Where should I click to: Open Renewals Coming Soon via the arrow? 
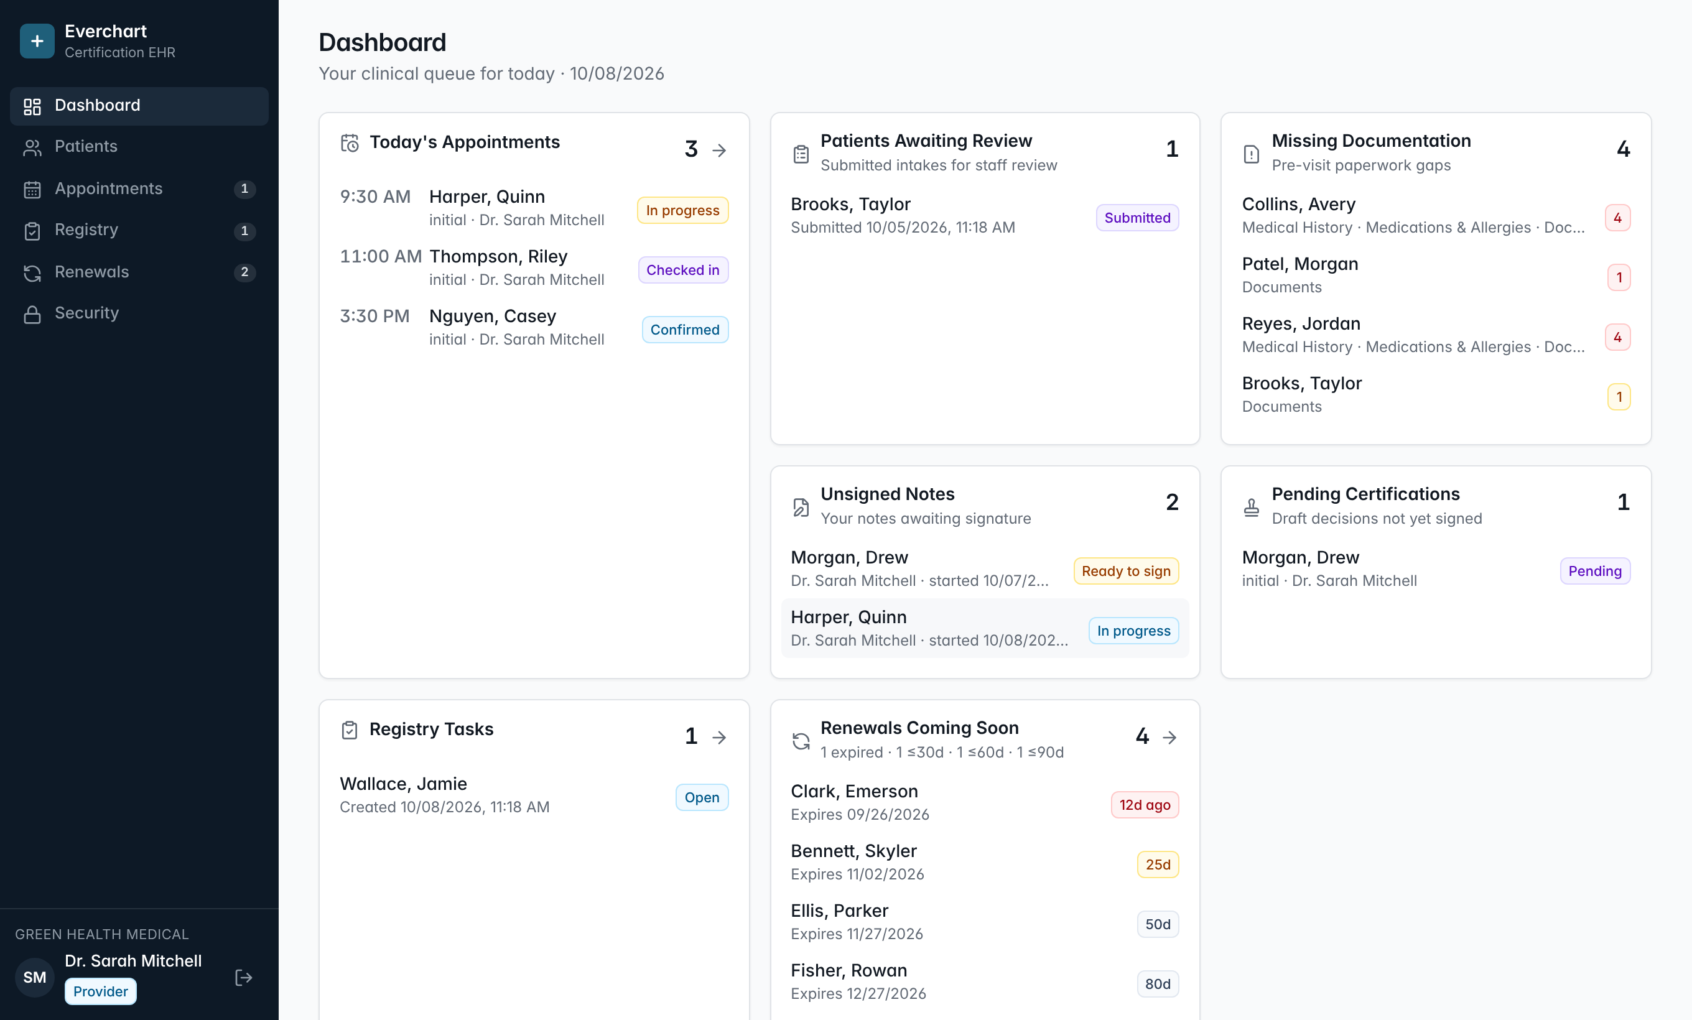pyautogui.click(x=1169, y=737)
